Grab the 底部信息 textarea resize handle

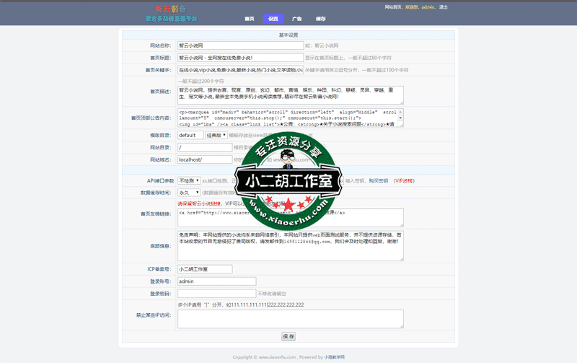pos(402,259)
